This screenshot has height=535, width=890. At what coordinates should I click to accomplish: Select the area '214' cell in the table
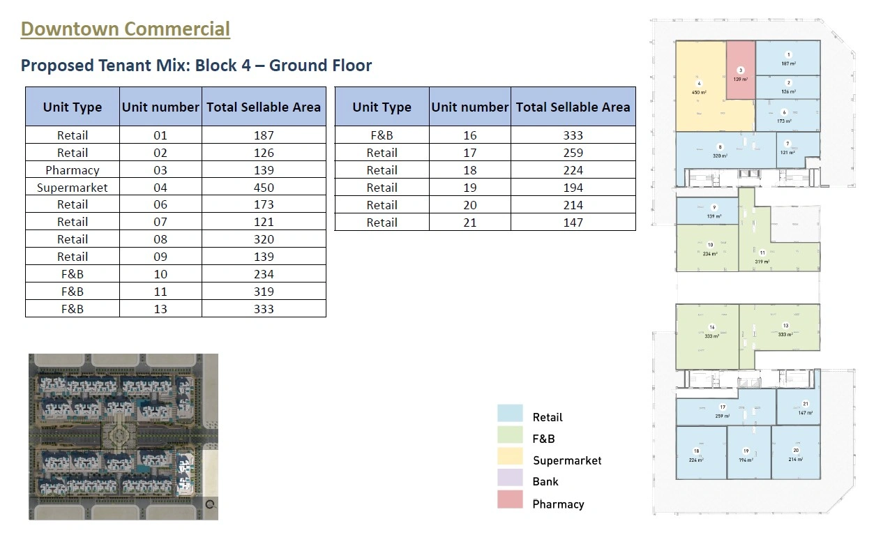point(573,204)
